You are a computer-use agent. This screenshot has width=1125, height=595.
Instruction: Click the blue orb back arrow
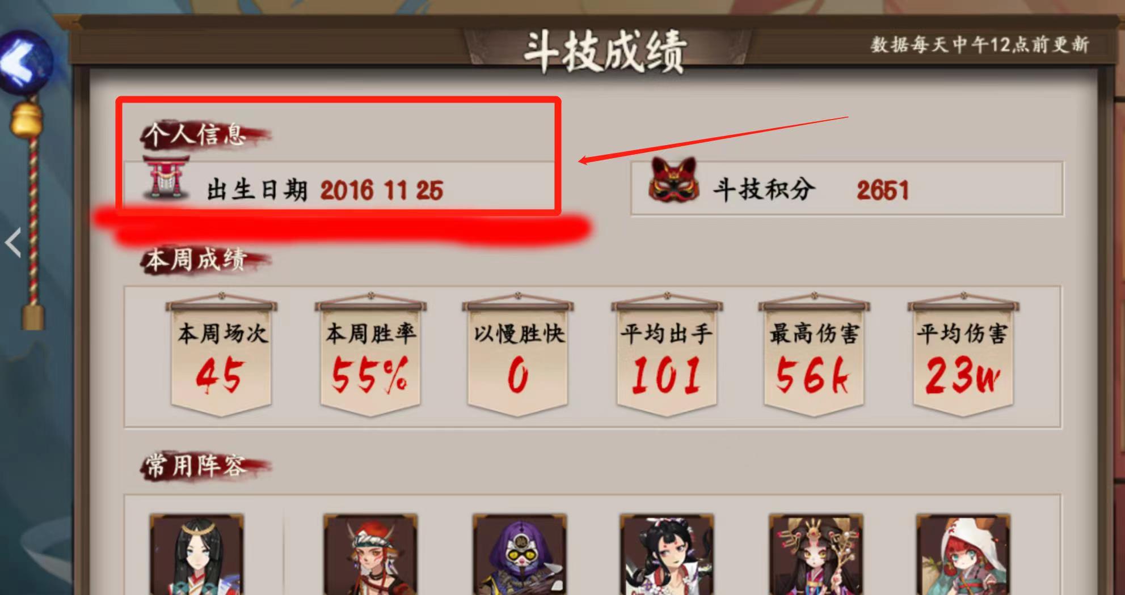point(26,62)
